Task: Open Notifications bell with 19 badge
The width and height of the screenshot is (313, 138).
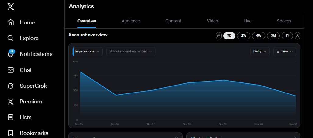Action: tap(11, 54)
